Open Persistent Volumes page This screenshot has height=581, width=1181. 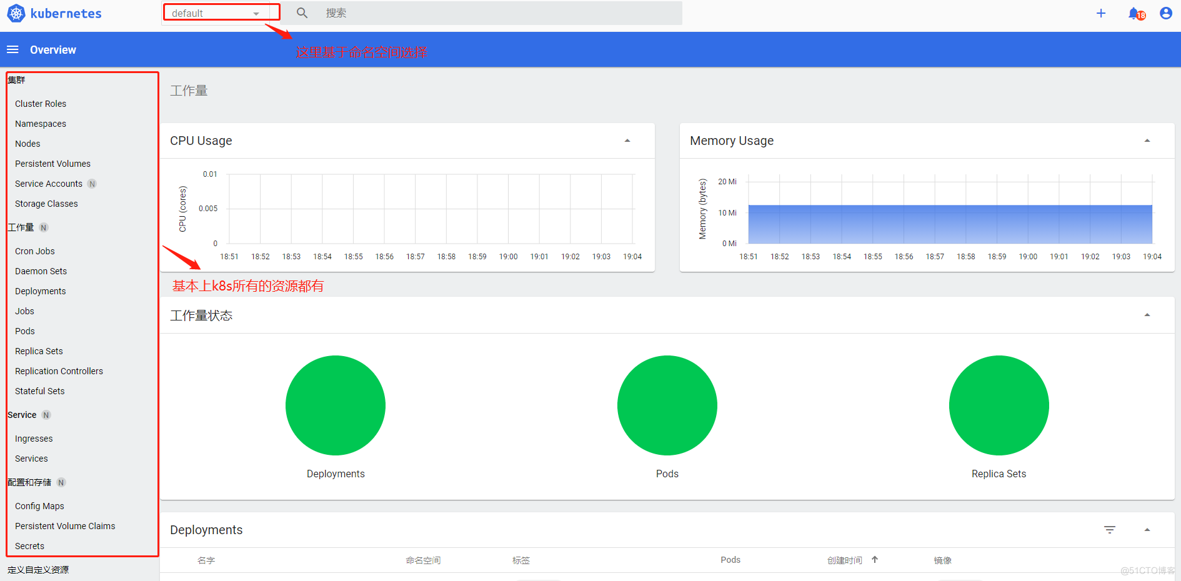coord(52,164)
